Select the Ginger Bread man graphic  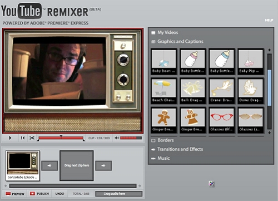(163, 120)
